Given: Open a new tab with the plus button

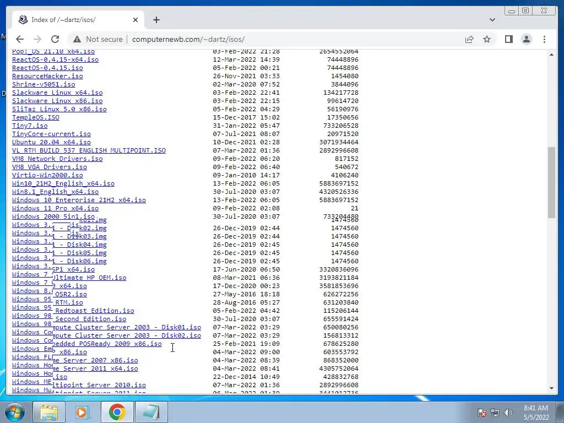Looking at the screenshot, I should (156, 20).
